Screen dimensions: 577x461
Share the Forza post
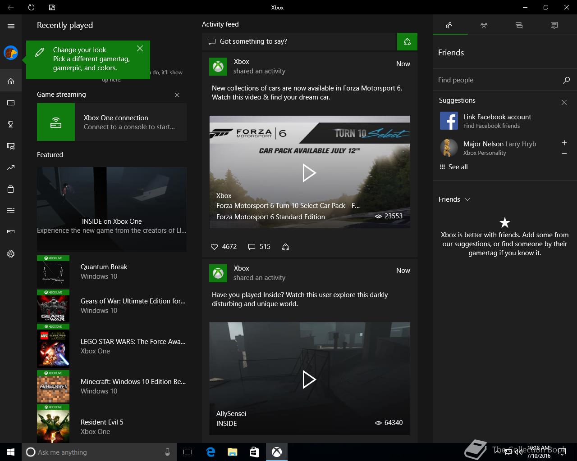pyautogui.click(x=285, y=247)
